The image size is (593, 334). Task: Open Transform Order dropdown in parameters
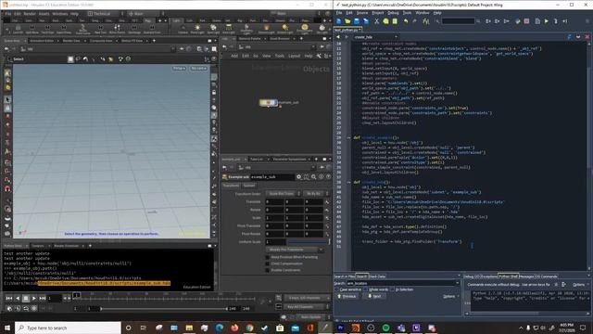[x=283, y=194]
